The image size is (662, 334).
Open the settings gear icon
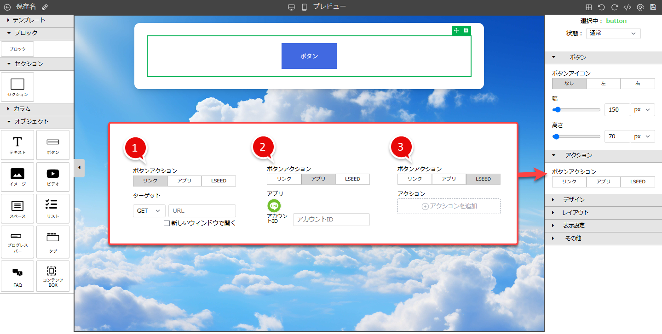coord(640,7)
